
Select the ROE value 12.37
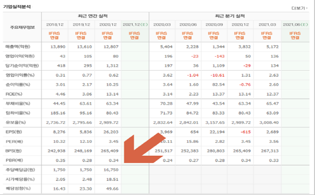tap(272, 94)
